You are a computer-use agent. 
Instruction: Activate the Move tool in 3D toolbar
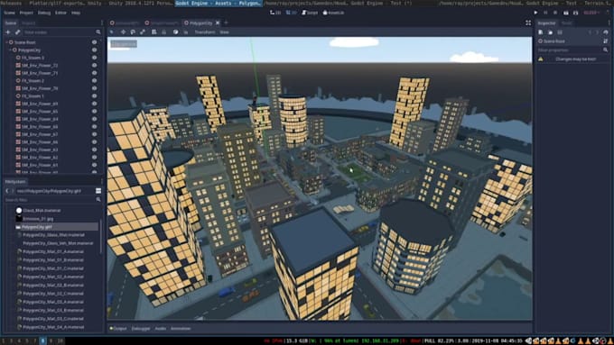pyautogui.click(x=123, y=32)
